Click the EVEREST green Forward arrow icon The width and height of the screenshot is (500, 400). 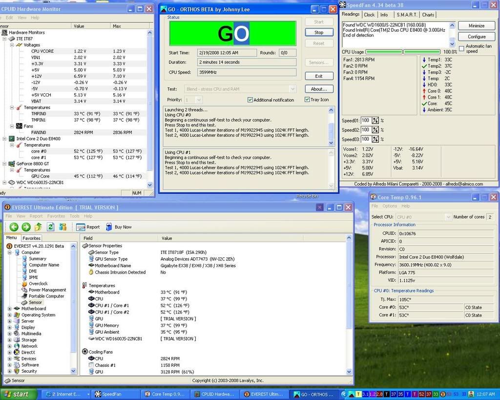[x=26, y=227]
